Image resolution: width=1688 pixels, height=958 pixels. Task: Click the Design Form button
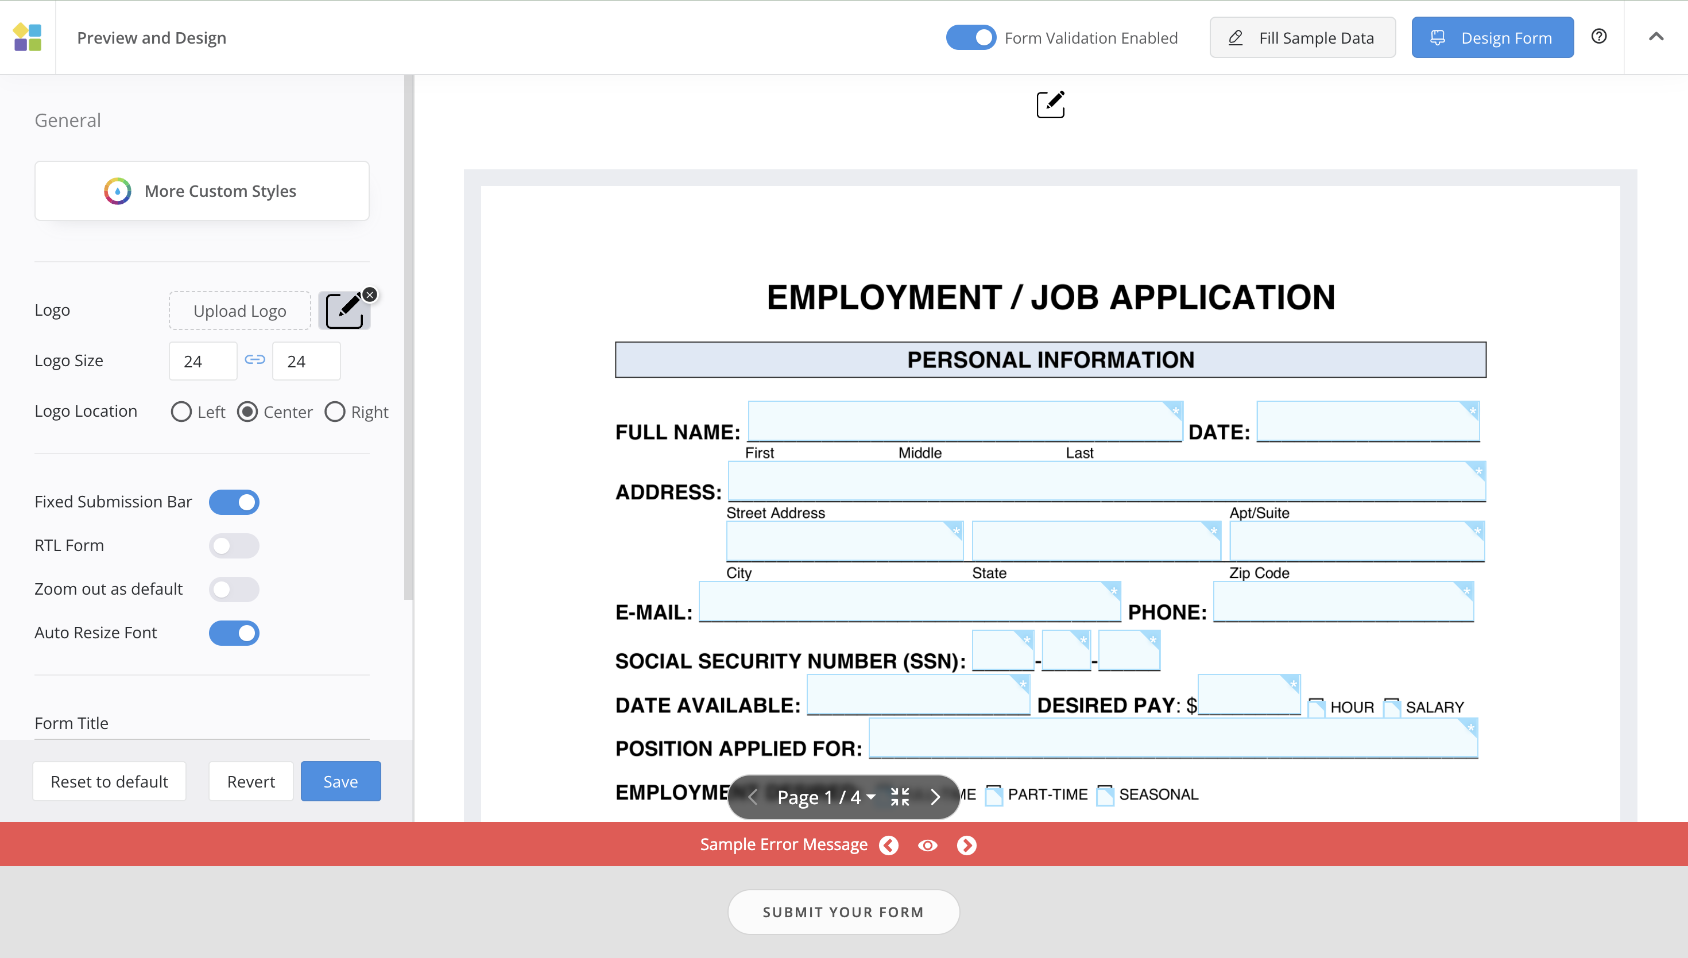[x=1492, y=37]
